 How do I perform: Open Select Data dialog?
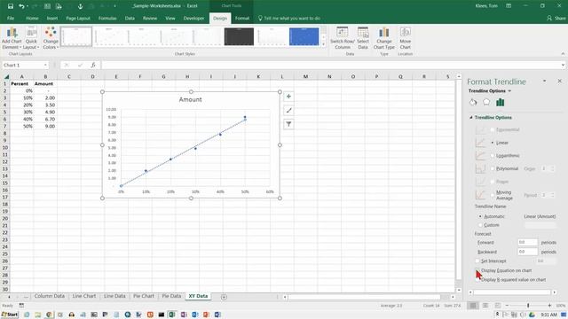click(x=363, y=38)
